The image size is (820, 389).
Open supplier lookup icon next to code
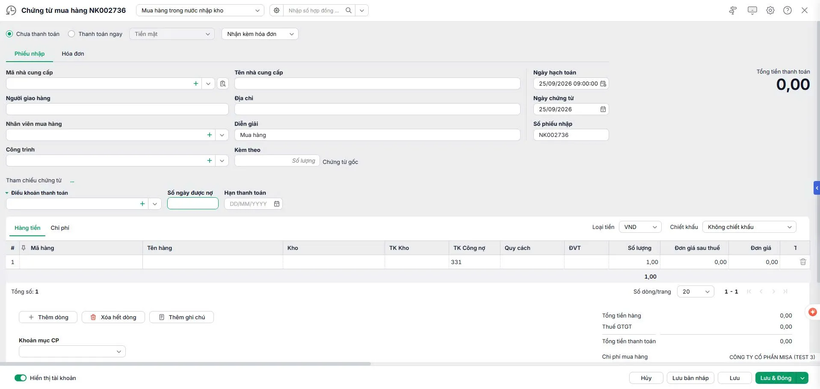coord(223,83)
